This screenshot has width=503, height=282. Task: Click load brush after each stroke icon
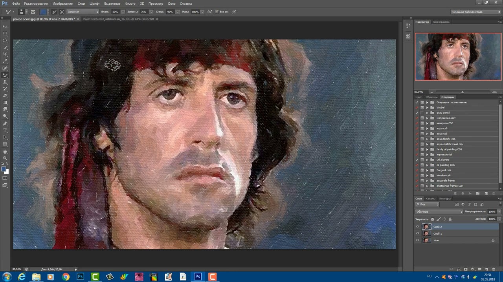coord(54,12)
